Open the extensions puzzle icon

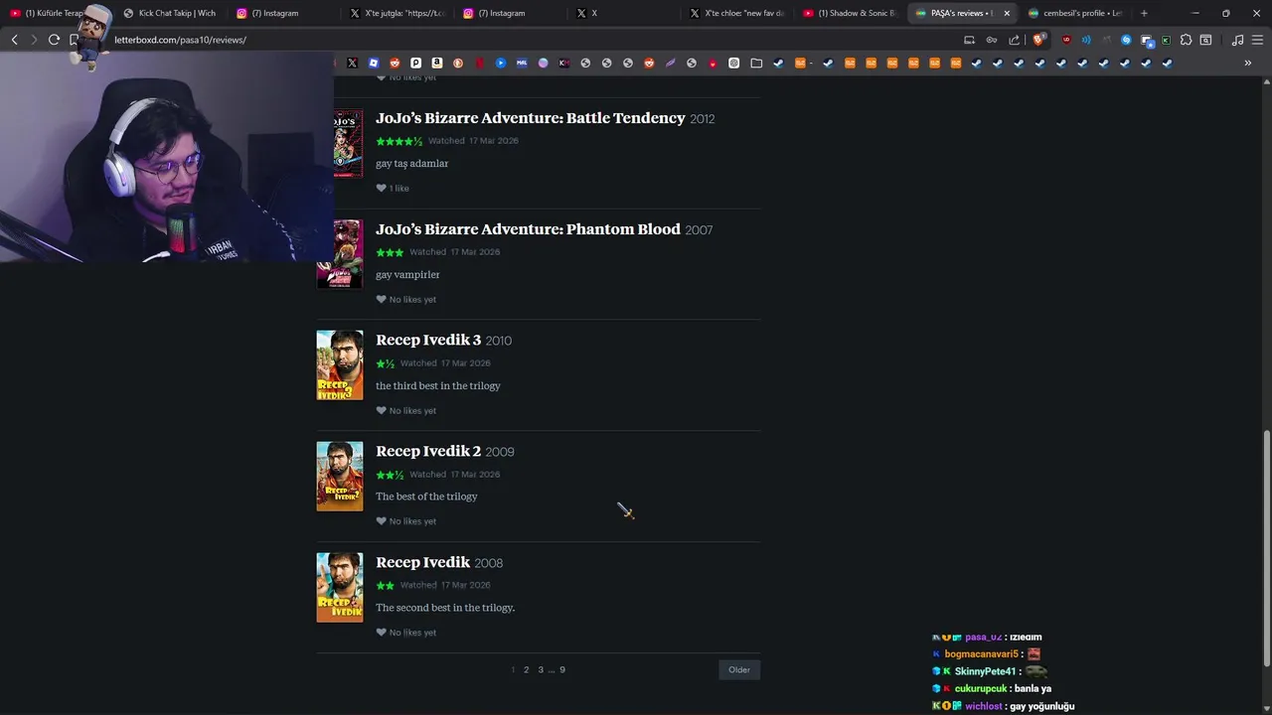(1186, 40)
